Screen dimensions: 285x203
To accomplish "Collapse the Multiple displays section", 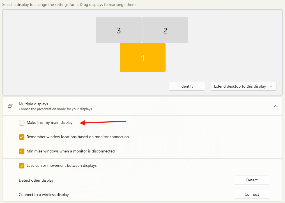I will point(276,106).
